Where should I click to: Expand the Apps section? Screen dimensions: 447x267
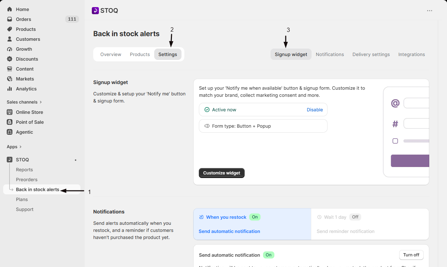(14, 147)
